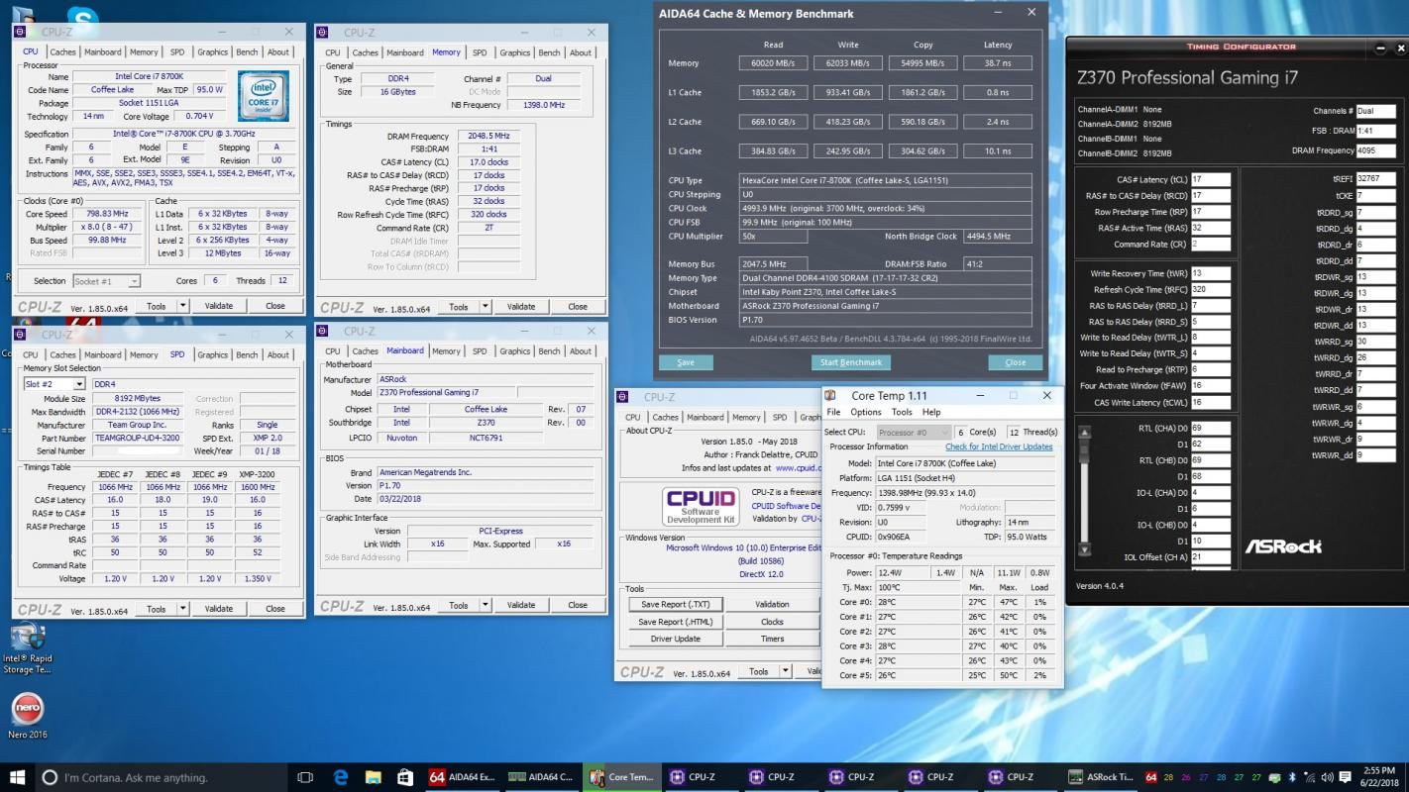The height and width of the screenshot is (792, 1409).
Task: Expand Tools dropdown arrow in About CPU-Z window
Action: click(x=786, y=671)
